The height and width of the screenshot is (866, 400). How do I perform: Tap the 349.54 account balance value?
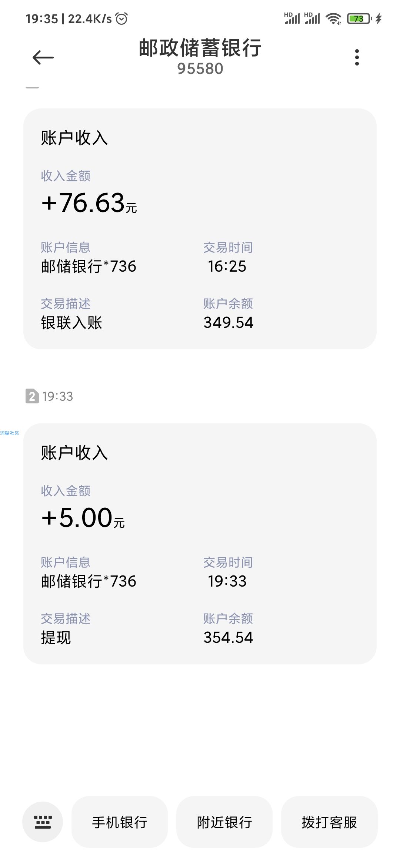point(228,322)
